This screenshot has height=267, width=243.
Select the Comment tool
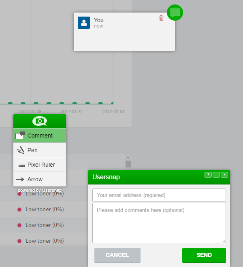[40, 136]
